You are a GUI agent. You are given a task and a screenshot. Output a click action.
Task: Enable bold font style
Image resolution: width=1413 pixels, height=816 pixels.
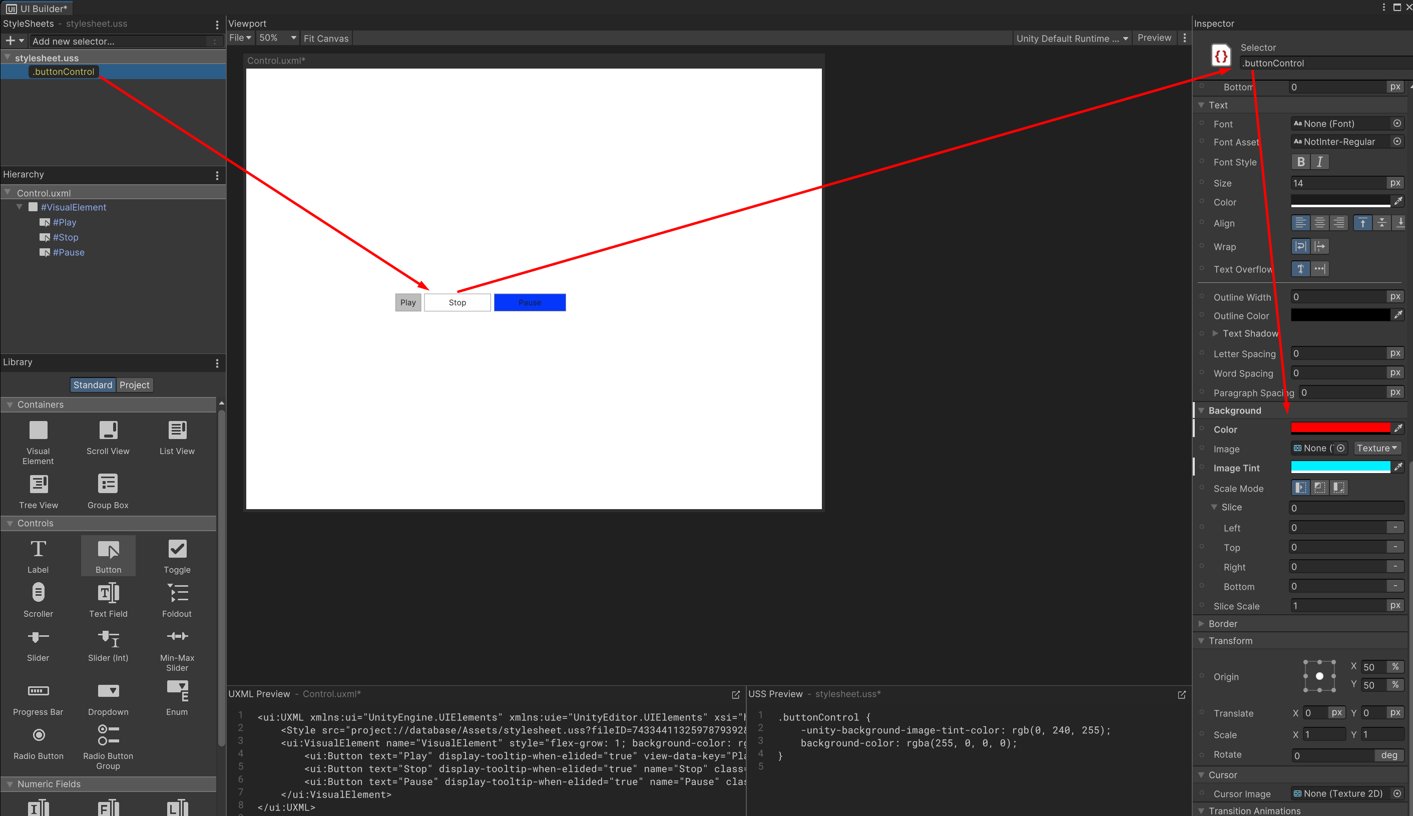(1301, 161)
